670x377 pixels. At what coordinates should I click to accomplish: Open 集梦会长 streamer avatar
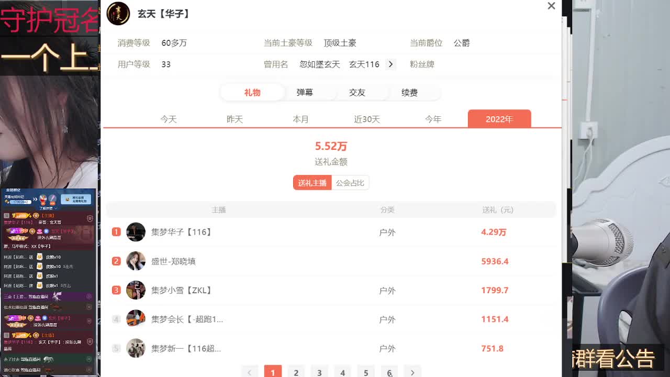[x=136, y=319]
